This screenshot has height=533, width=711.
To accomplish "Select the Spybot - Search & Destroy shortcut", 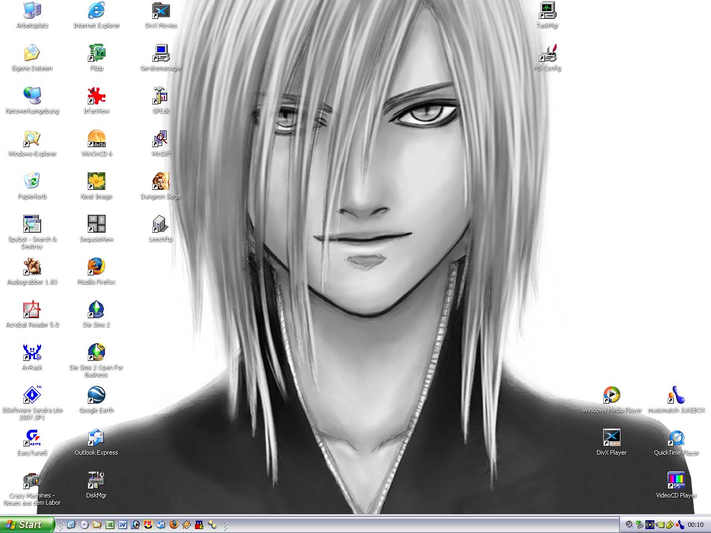I will 32,232.
